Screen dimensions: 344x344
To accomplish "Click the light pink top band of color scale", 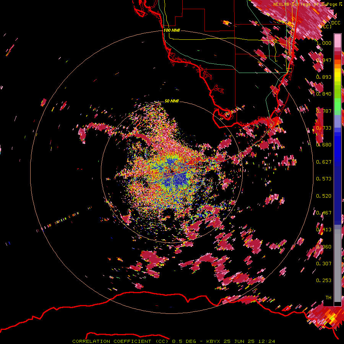I will [338, 41].
